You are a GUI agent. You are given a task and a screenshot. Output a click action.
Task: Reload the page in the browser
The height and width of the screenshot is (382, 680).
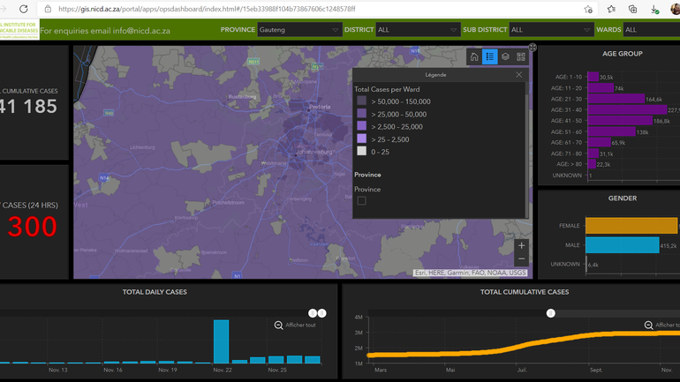pos(24,9)
